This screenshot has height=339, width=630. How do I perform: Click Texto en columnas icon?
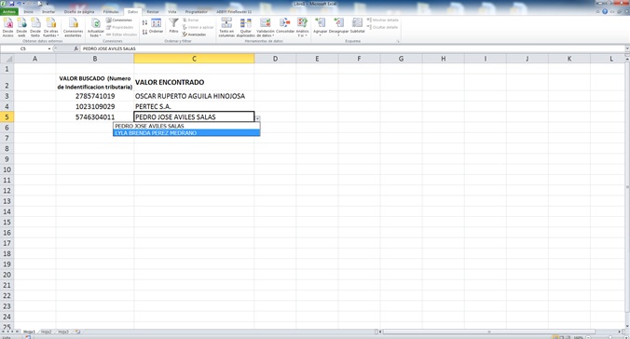(226, 27)
